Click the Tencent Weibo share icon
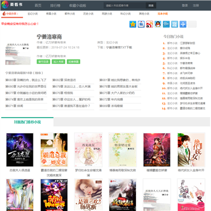211x211 pixels. [166, 24]
